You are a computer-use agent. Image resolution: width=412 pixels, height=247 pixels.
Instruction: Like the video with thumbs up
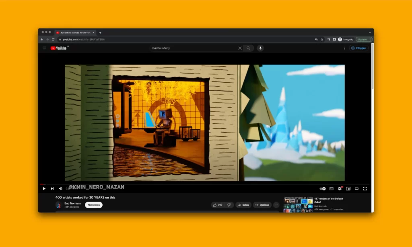[x=218, y=205]
